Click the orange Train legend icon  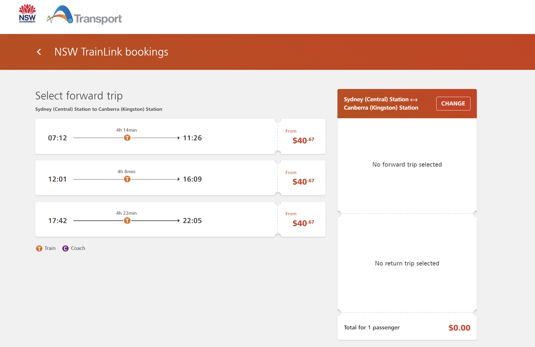point(39,248)
